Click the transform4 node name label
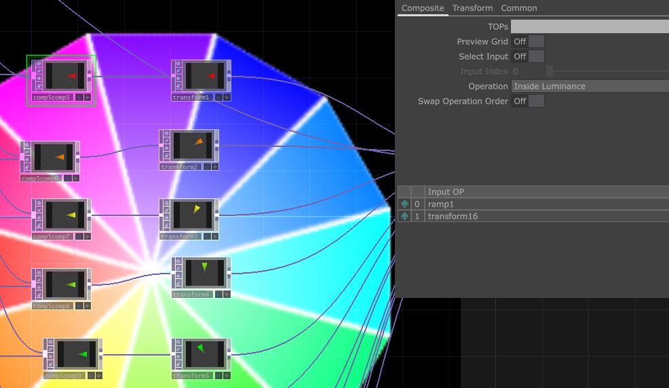 (191, 295)
